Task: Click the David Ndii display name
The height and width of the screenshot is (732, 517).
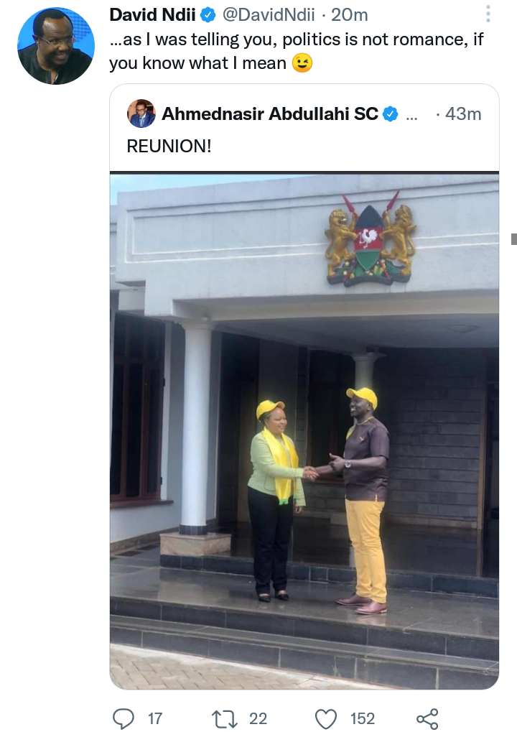Action: [152, 15]
